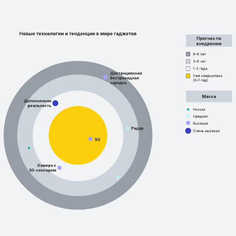Click the Высокая legend circle
Viewport: 236px width, 236px height.
tap(188, 123)
